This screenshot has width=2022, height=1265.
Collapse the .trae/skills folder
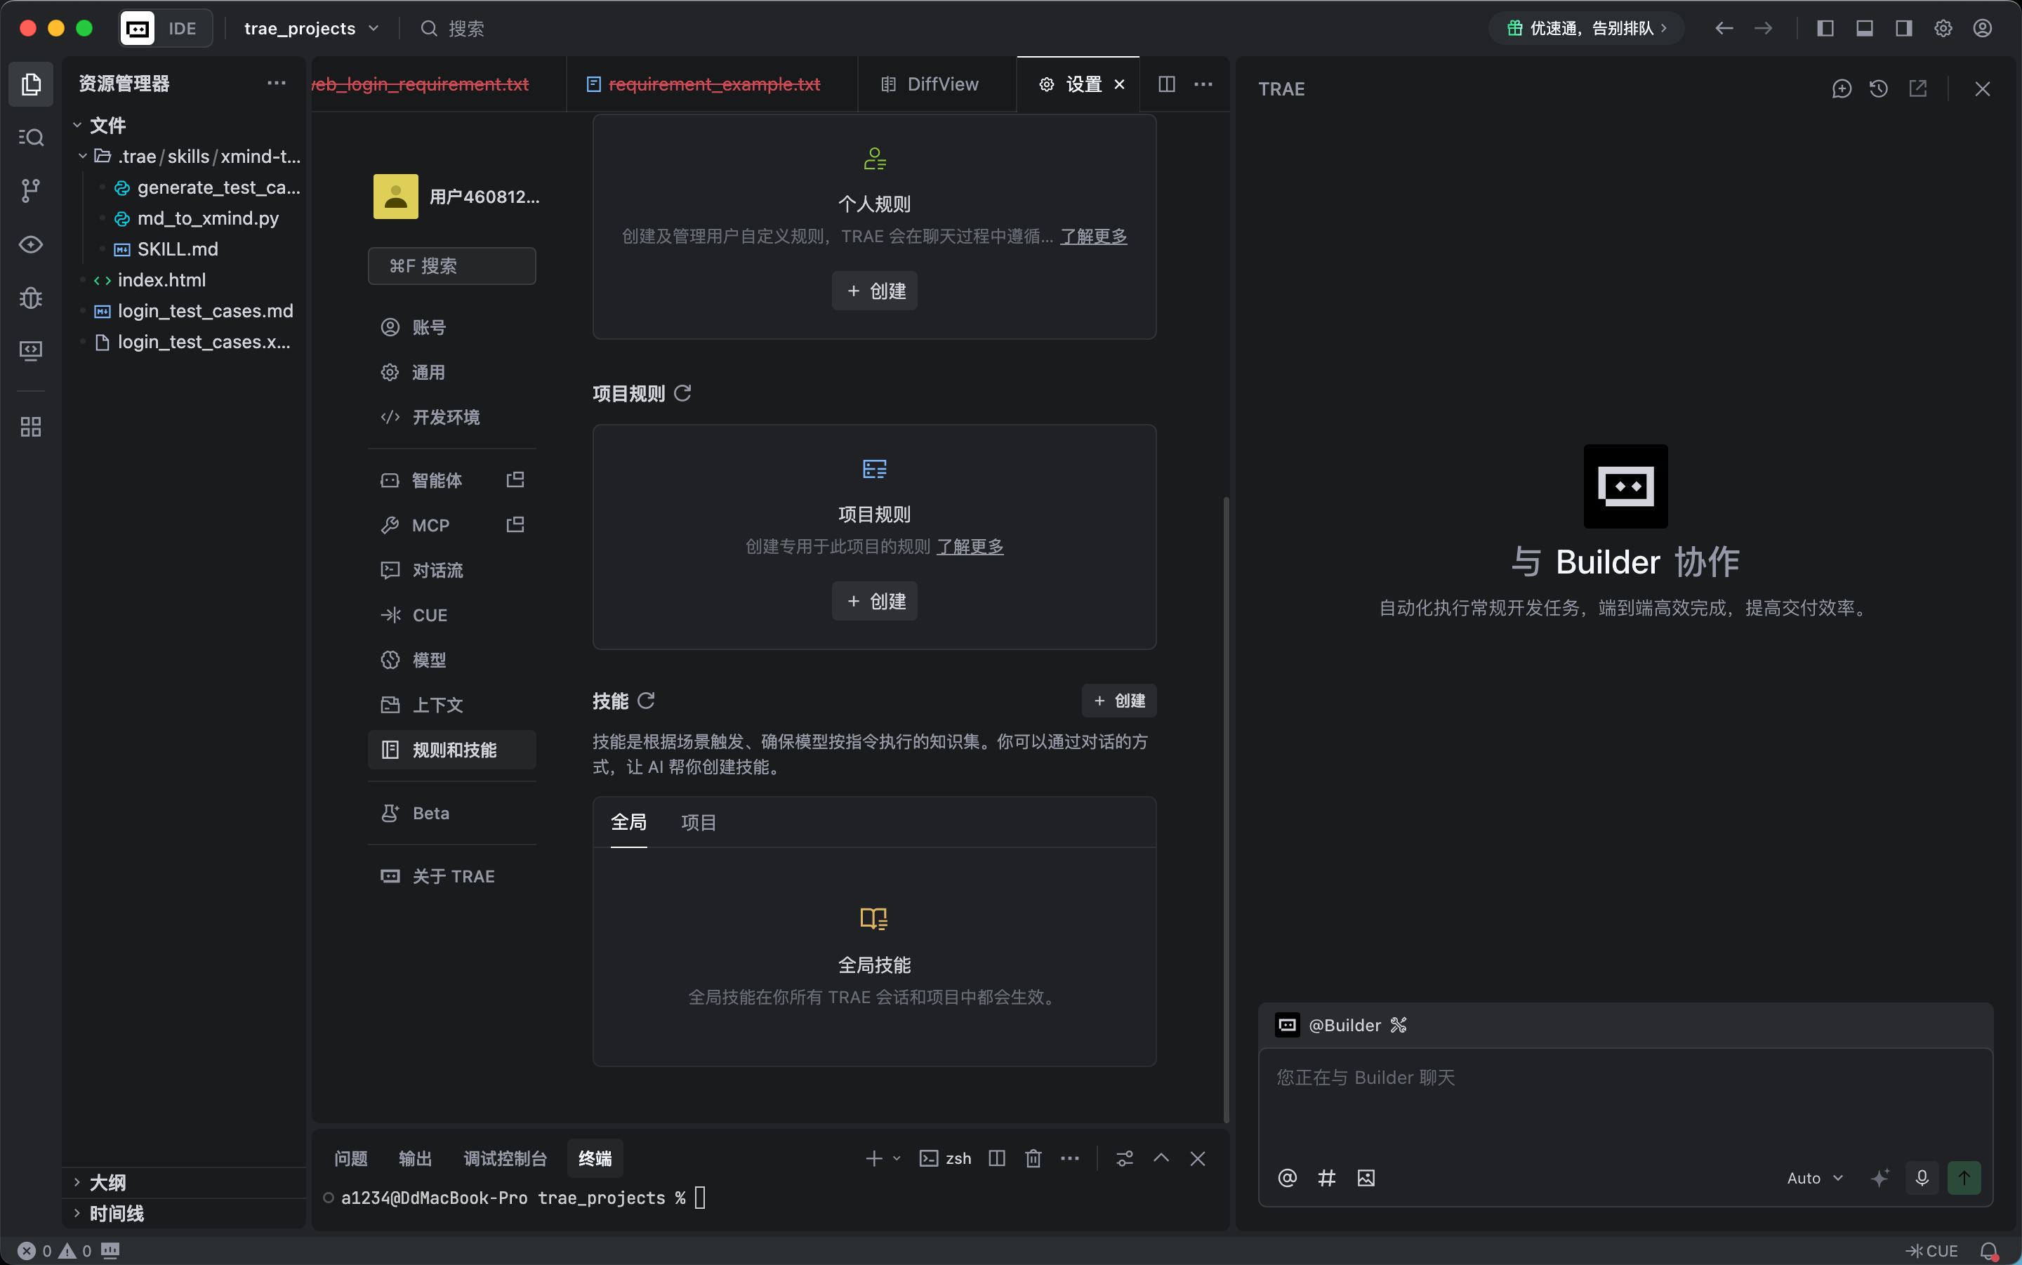(83, 157)
